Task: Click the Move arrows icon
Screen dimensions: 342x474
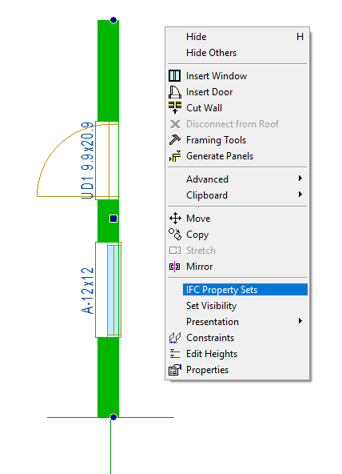Action: (175, 219)
